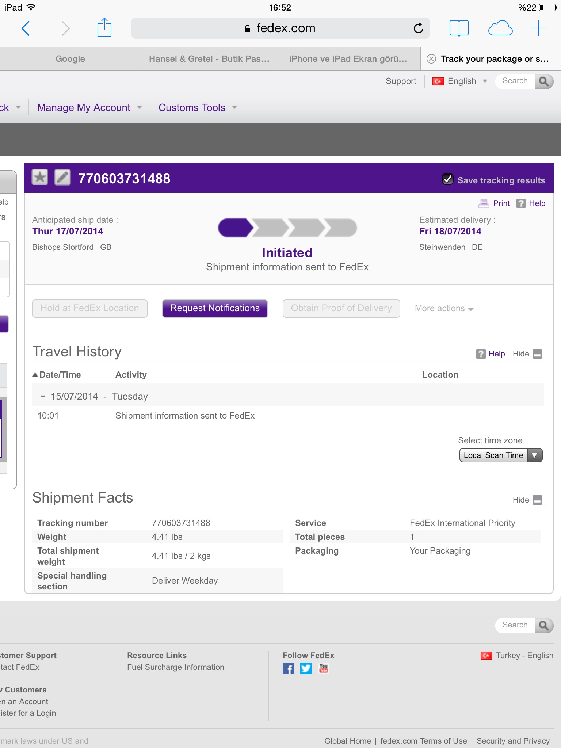Open FedEx Facebook page icon
The image size is (561, 748).
[288, 668]
